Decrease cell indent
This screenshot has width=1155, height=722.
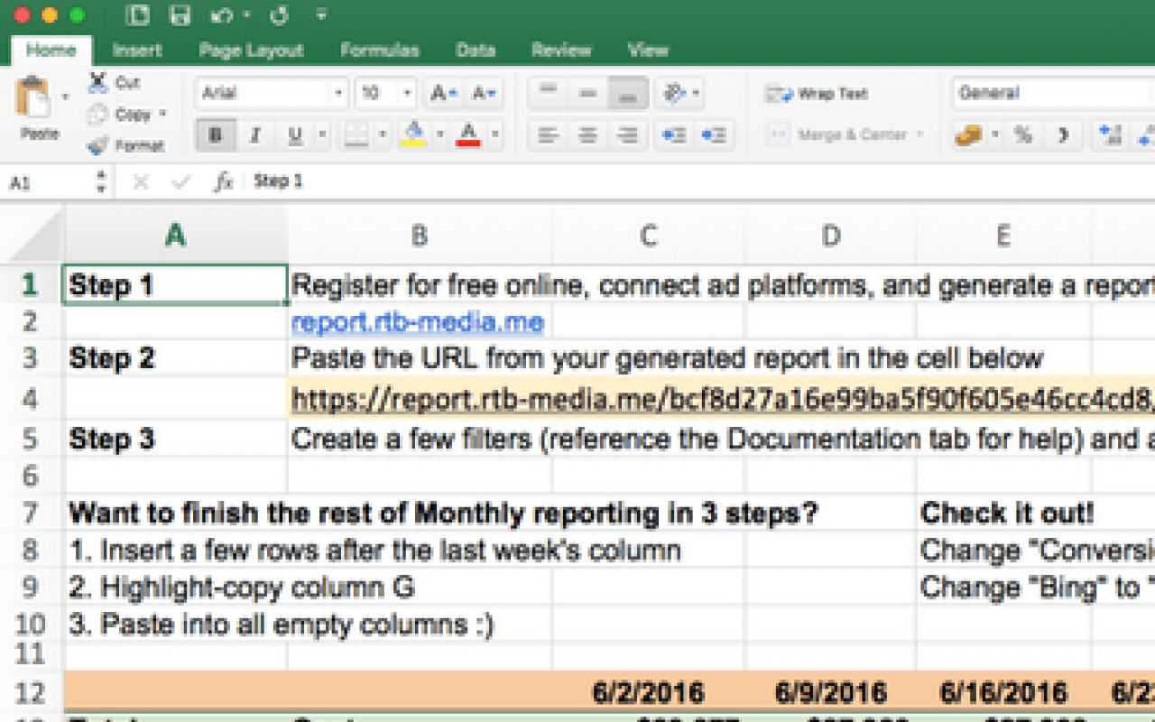pyautogui.click(x=673, y=135)
